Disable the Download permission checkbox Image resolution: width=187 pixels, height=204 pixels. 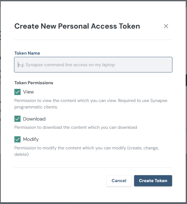17,119
